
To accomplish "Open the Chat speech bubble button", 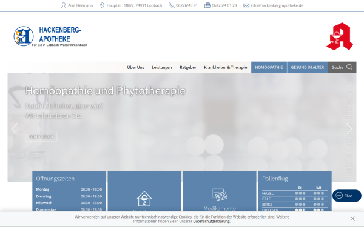I will (x=347, y=196).
